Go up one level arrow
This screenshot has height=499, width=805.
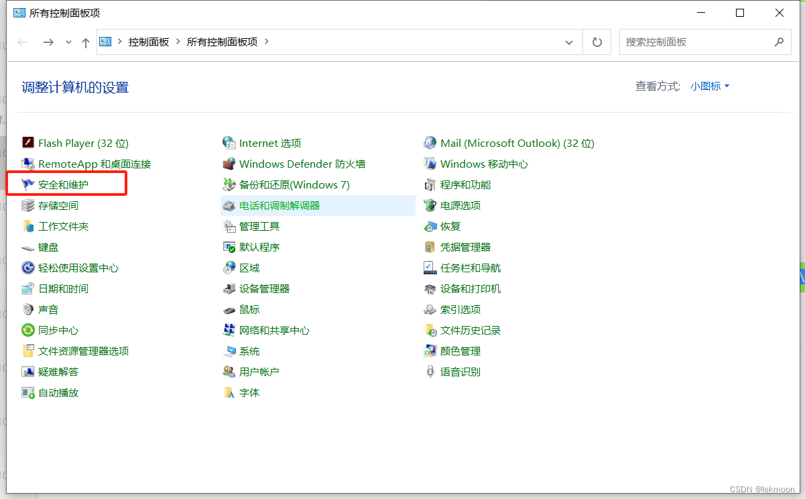85,42
